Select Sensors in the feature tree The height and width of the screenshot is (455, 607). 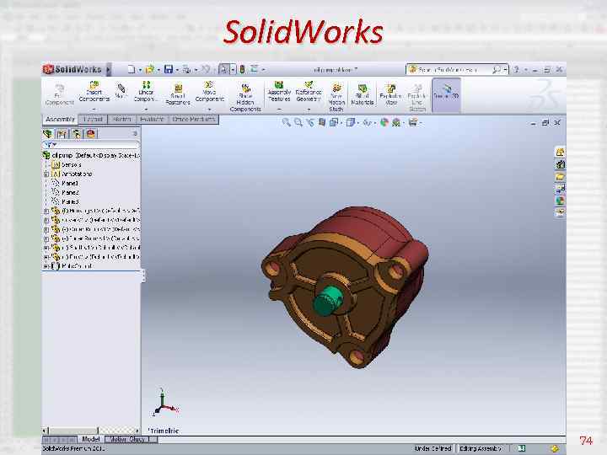(71, 165)
